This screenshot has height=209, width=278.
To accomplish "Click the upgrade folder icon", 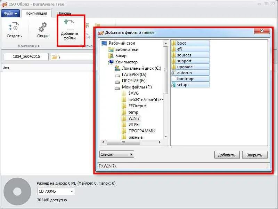I will click(x=174, y=67).
